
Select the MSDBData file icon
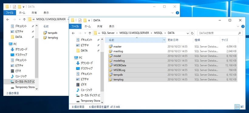click(x=111, y=65)
